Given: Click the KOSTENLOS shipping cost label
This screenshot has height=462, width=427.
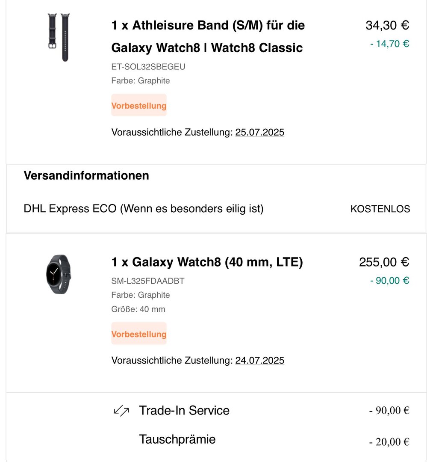Looking at the screenshot, I should 380,209.
